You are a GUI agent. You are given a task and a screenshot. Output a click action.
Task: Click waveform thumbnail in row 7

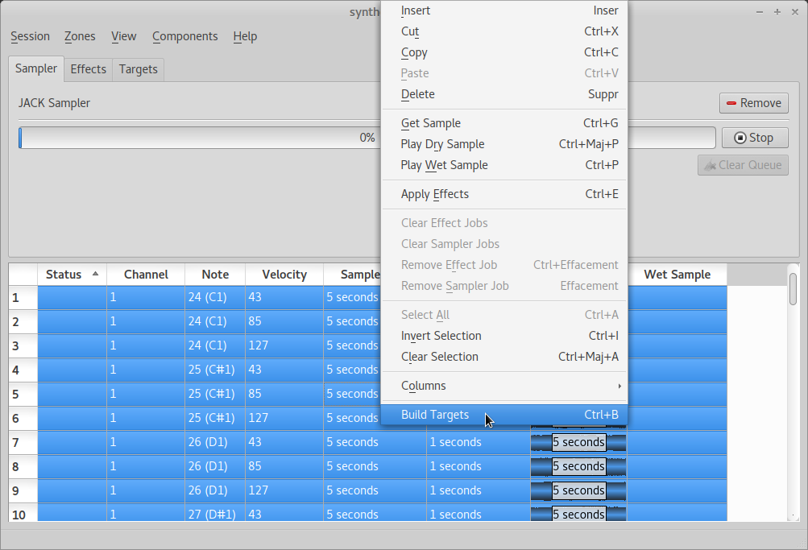pyautogui.click(x=578, y=442)
